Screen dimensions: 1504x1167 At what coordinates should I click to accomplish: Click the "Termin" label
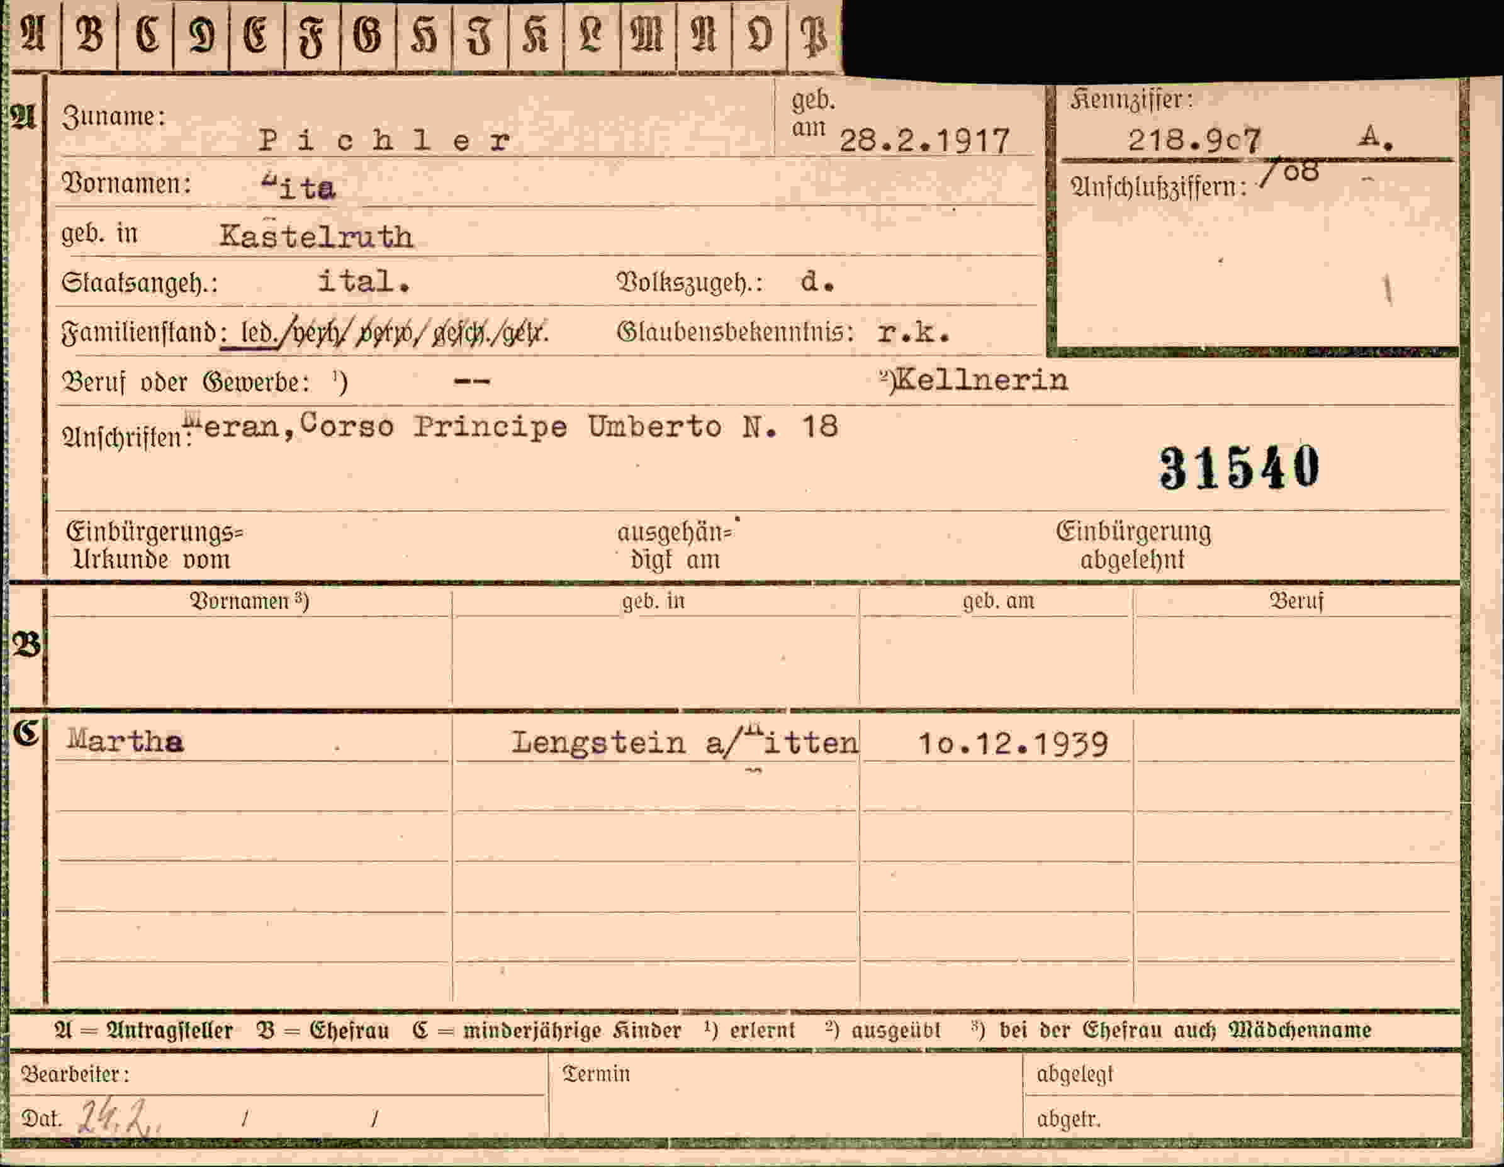[597, 1073]
